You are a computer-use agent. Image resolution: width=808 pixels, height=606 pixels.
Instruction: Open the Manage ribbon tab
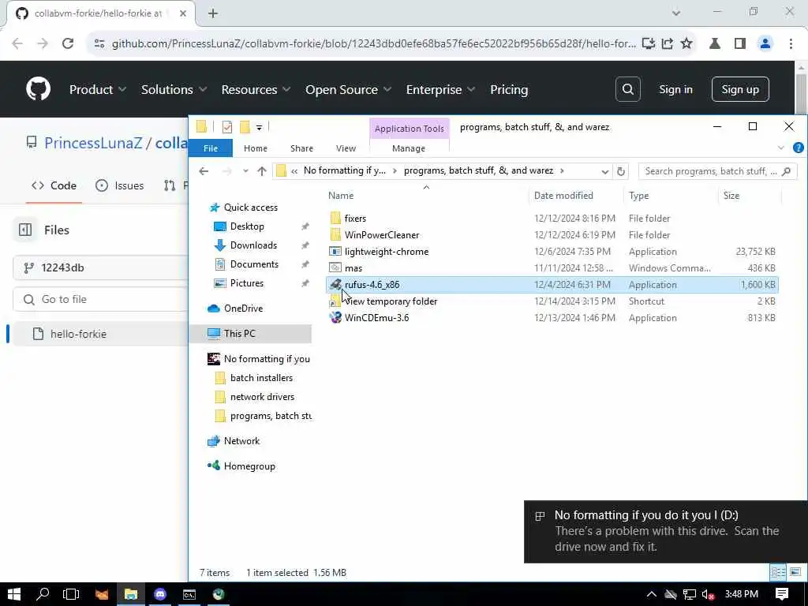pos(409,148)
